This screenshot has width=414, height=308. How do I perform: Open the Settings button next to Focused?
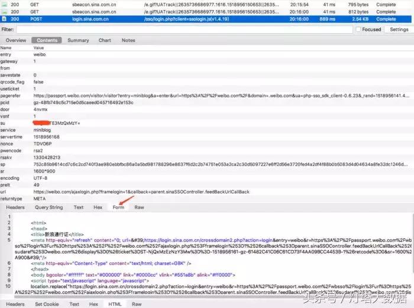click(x=399, y=30)
